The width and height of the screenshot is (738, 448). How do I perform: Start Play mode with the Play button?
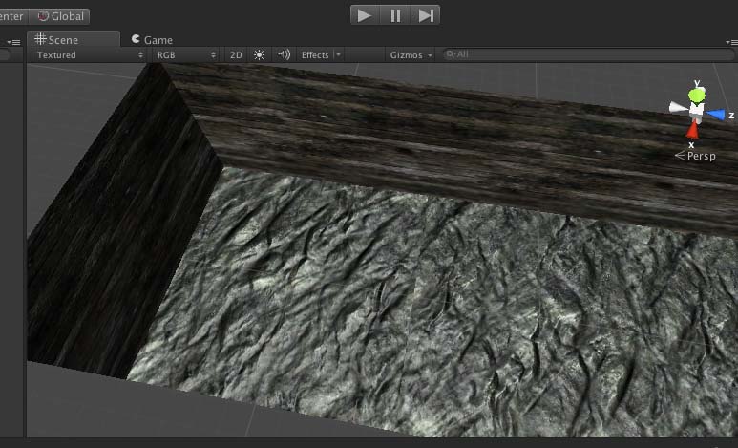point(366,15)
